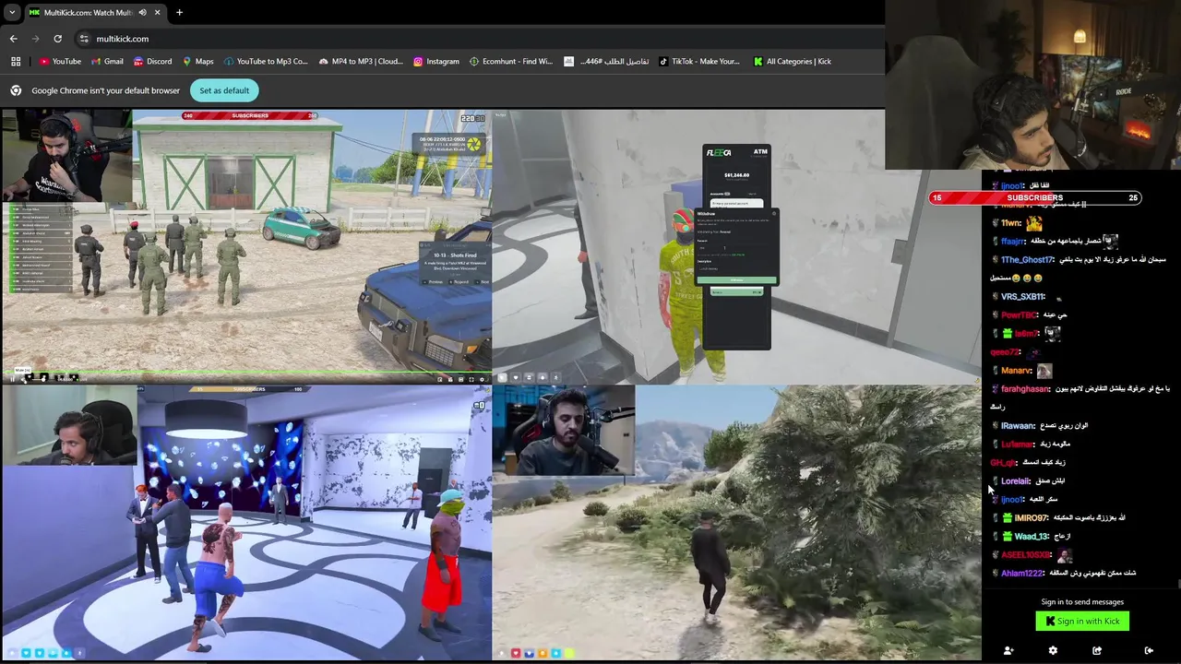Open the Chrome tab search dropdown
This screenshot has height=664, width=1181.
click(12, 13)
